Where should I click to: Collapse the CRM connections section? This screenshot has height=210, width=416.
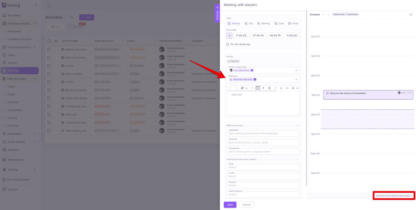[x=297, y=126]
